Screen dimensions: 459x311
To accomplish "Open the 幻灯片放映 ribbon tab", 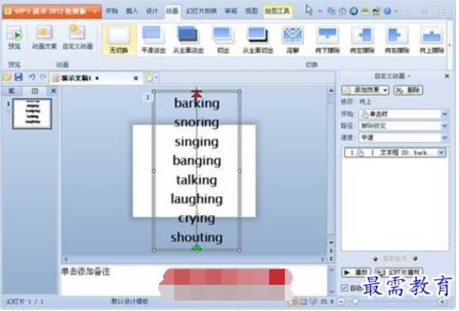I will pos(201,11).
